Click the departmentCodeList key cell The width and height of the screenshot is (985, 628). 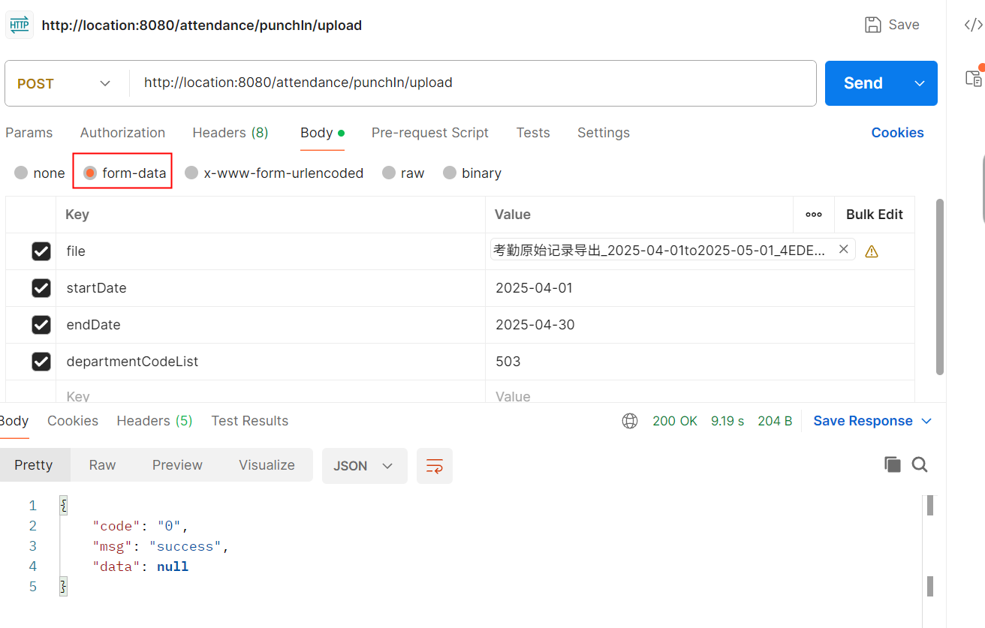[270, 362]
